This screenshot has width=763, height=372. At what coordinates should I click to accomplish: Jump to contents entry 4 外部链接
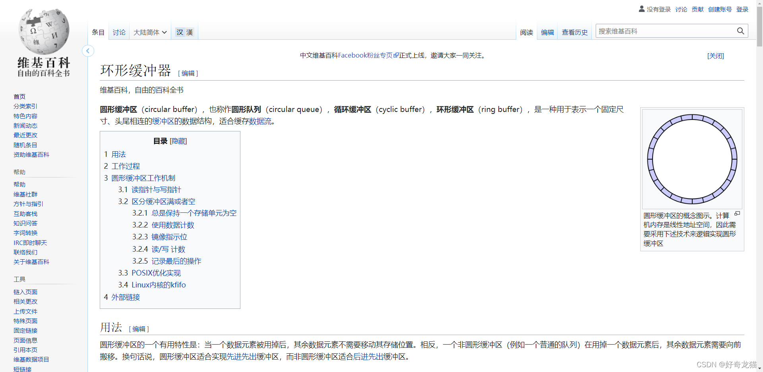point(122,297)
